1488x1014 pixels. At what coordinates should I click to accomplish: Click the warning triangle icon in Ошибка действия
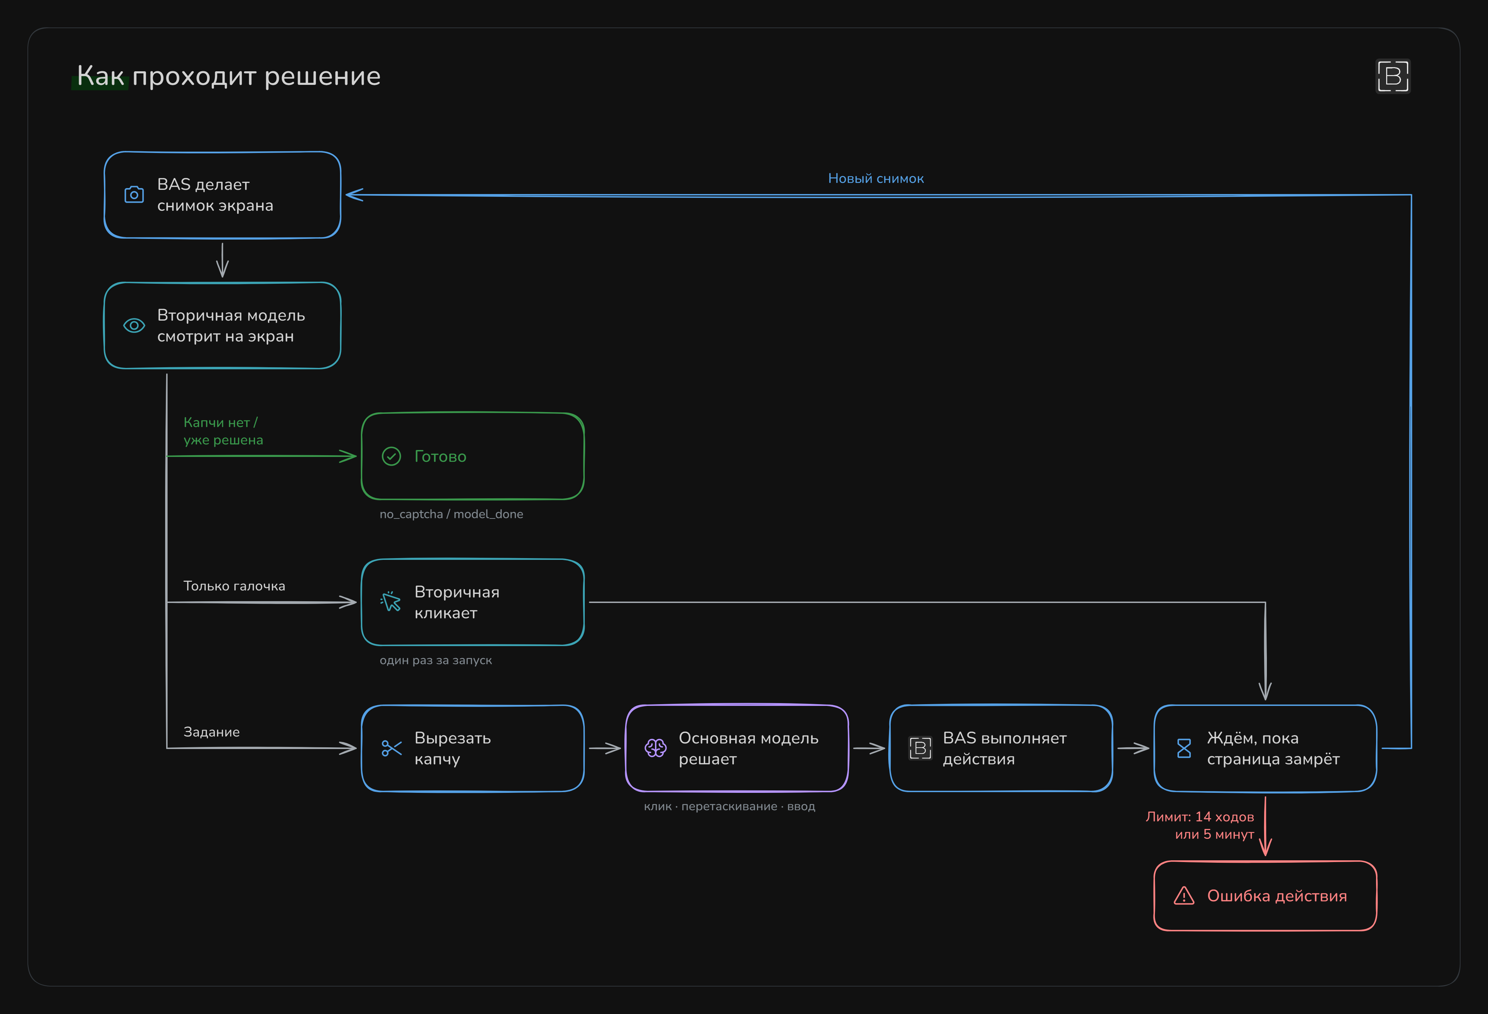(1184, 895)
